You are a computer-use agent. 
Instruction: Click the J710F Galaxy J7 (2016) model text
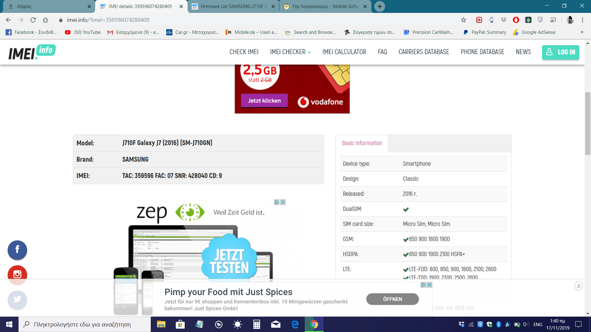tap(167, 143)
